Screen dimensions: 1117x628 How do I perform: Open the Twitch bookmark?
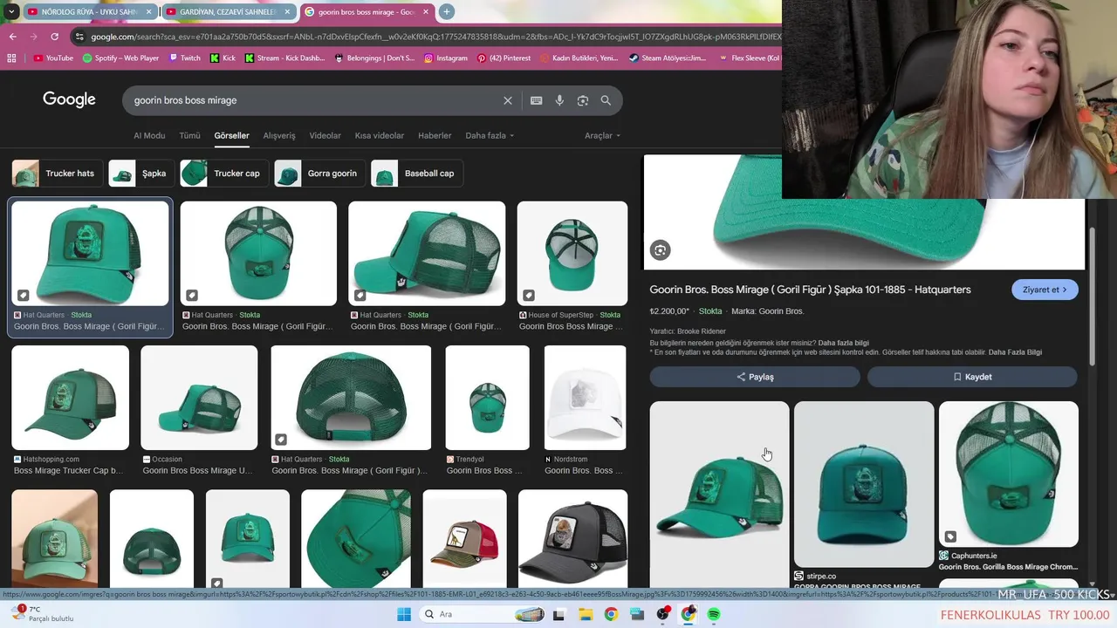(x=183, y=58)
